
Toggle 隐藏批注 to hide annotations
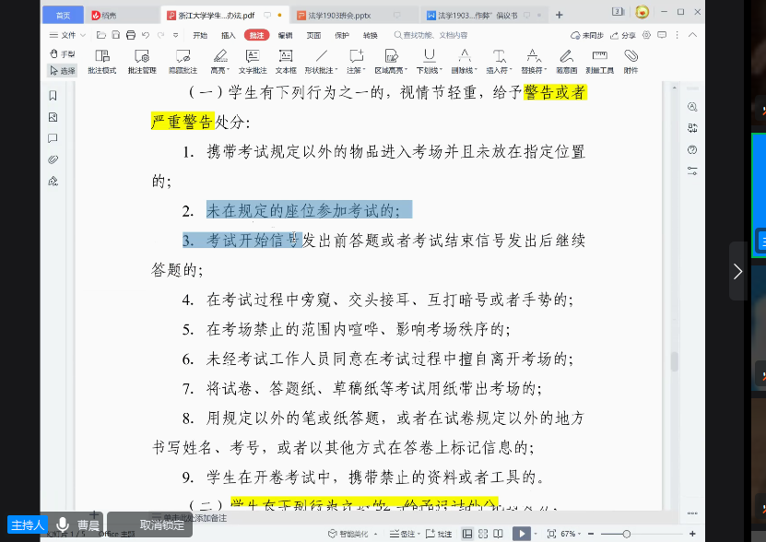pos(183,62)
